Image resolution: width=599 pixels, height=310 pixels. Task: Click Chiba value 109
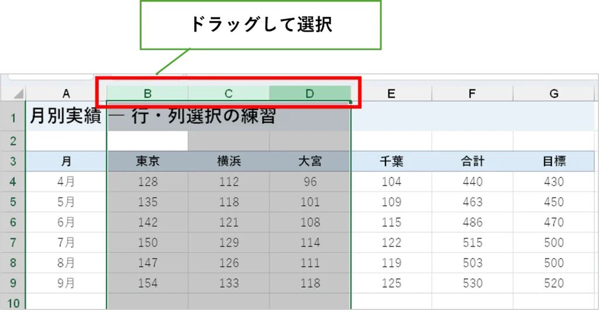click(391, 202)
